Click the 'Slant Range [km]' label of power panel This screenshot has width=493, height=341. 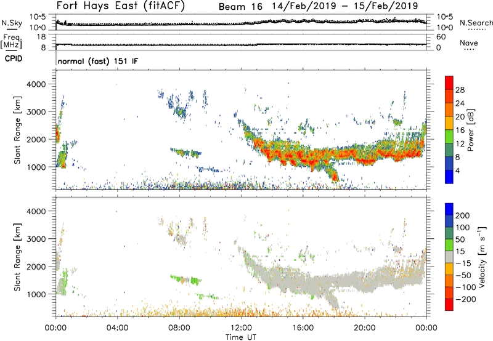pos(17,130)
